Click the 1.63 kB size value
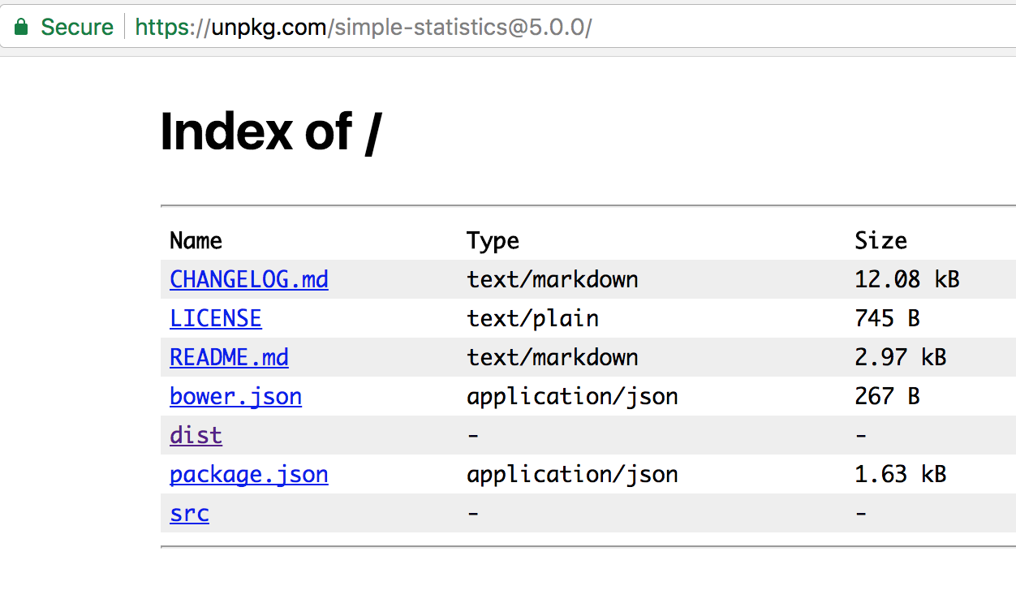Viewport: 1016px width, 599px height. tap(901, 474)
